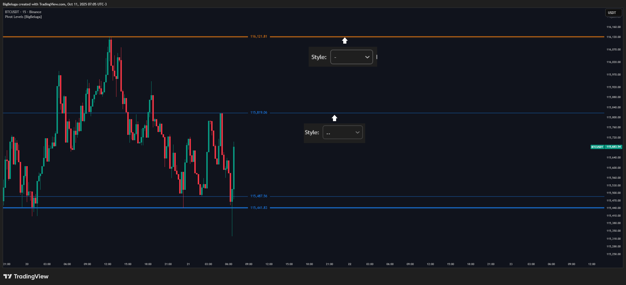Click the Pivot Levels [BigBeluga] indicator title
Viewport: 626px width, 285px height.
[23, 17]
